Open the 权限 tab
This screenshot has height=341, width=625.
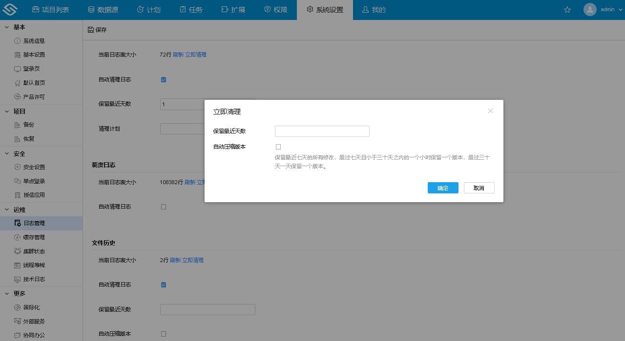pos(276,10)
